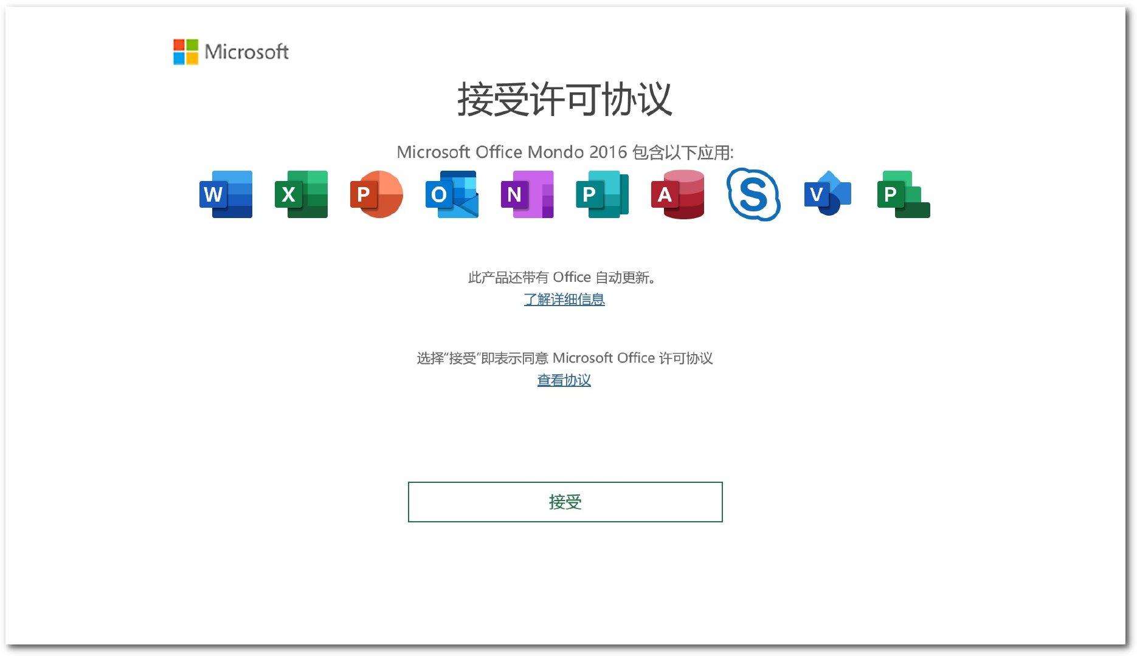Click the Word app icon

pos(226,194)
